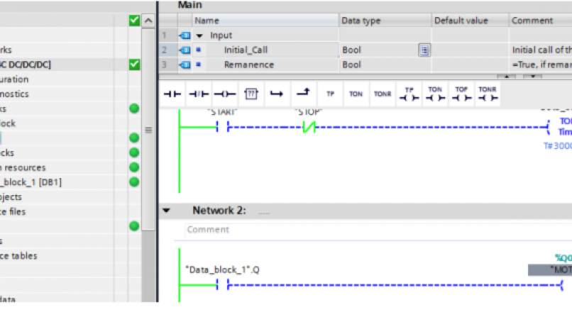Viewport: 572px width, 312px height.
Task: Open data type dropdown for Initial_Call
Action: click(424, 50)
